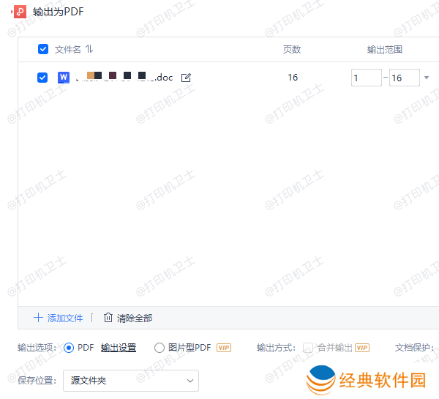Click the VIP badge next to 图片型PDF
Viewport: 439px width, 399px height.
(x=224, y=348)
